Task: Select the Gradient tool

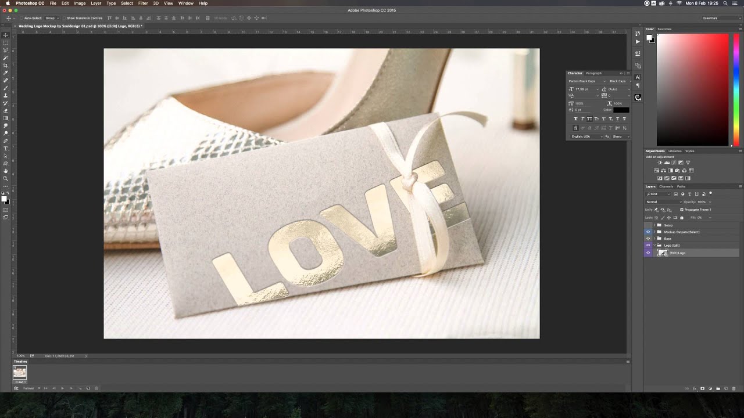Action: 5,118
